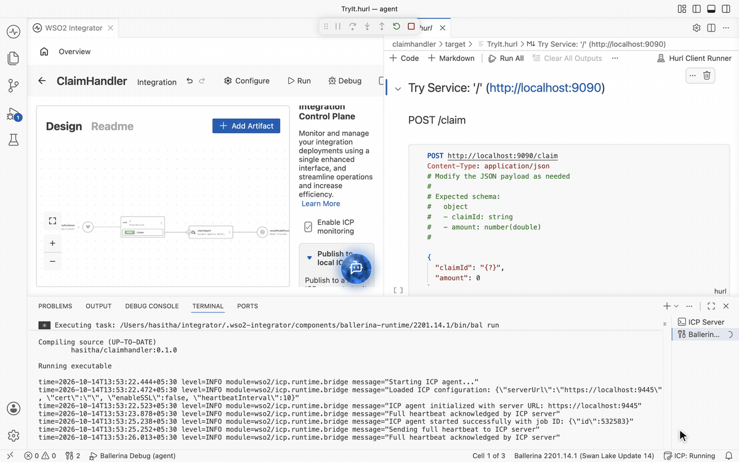Click Run All in the notebook
This screenshot has height=462, width=739.
[x=506, y=58]
